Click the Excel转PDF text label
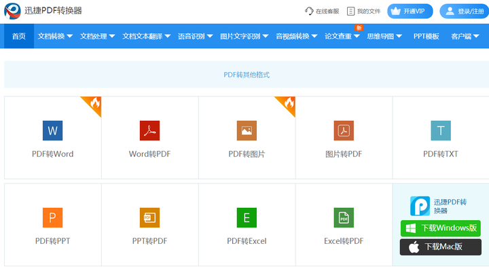This screenshot has width=489, height=267. tap(344, 241)
